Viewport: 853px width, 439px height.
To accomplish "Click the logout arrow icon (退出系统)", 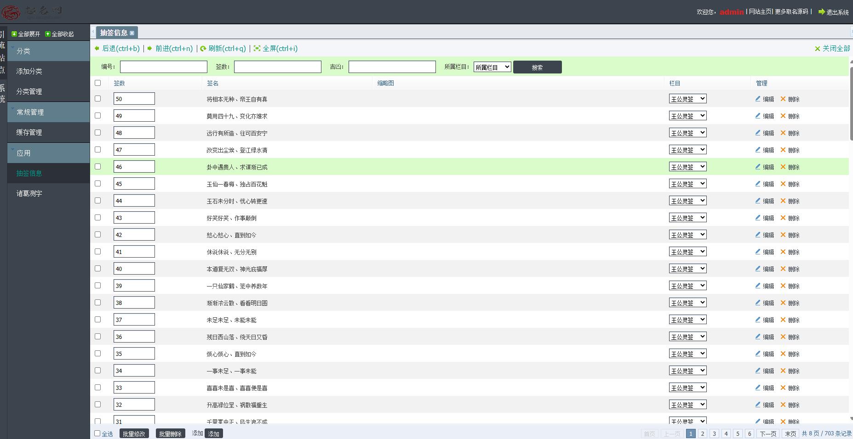I will (x=821, y=12).
